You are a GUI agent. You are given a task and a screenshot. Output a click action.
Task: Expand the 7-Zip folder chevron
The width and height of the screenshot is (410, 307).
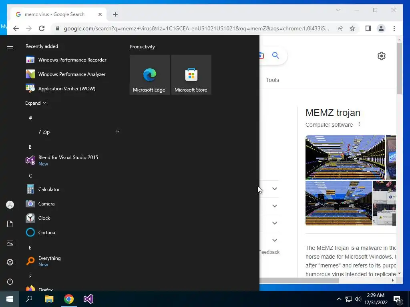118,132
